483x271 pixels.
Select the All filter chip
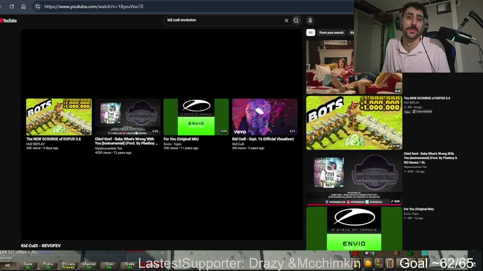click(x=311, y=33)
